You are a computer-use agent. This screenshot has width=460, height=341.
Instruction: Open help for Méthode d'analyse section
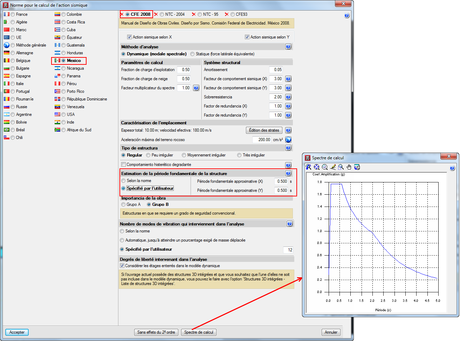(x=288, y=47)
